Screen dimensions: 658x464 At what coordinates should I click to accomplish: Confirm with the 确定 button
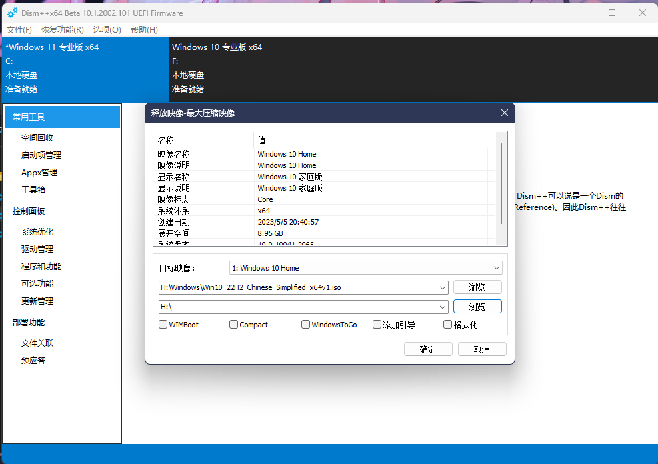click(x=428, y=349)
